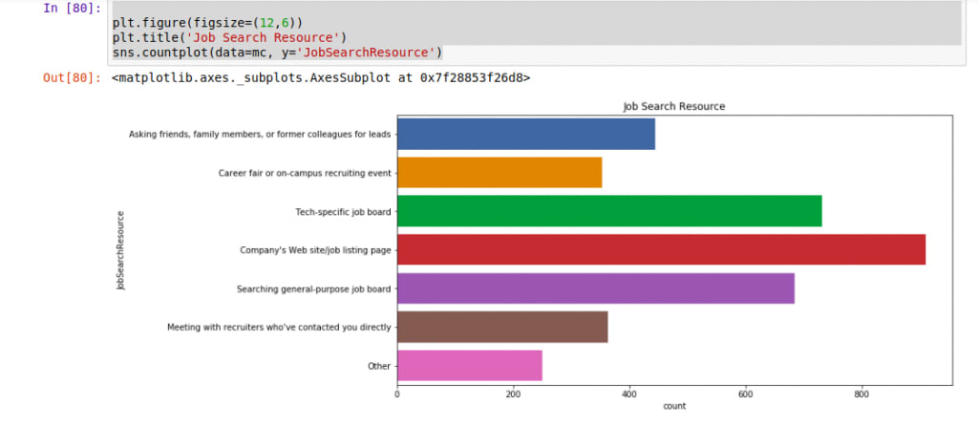978x426 pixels.
Task: Click the 'Tech-specific job board' label
Action: click(x=343, y=211)
